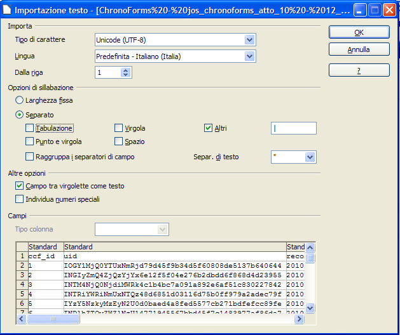The width and height of the screenshot is (400, 335).
Task: Click preview horizontal scroll left arrow
Action: tap(22, 319)
